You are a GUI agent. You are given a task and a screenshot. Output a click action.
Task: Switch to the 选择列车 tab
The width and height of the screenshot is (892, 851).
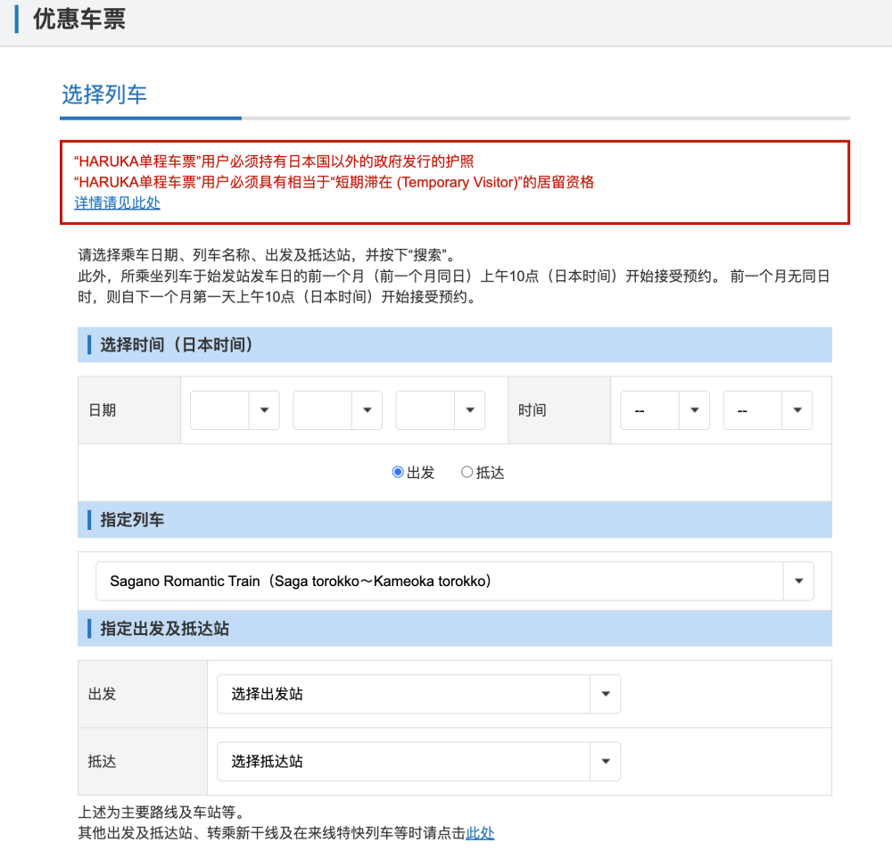pos(105,95)
